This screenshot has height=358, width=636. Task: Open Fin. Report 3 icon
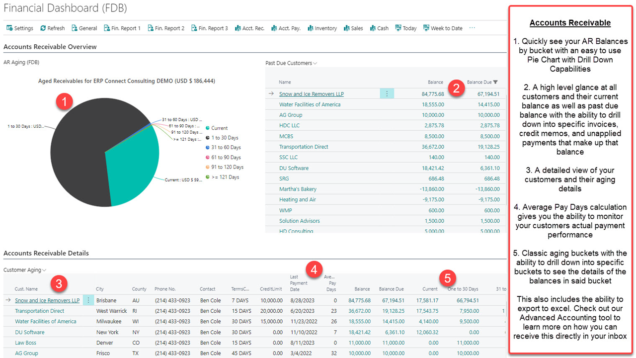(194, 28)
